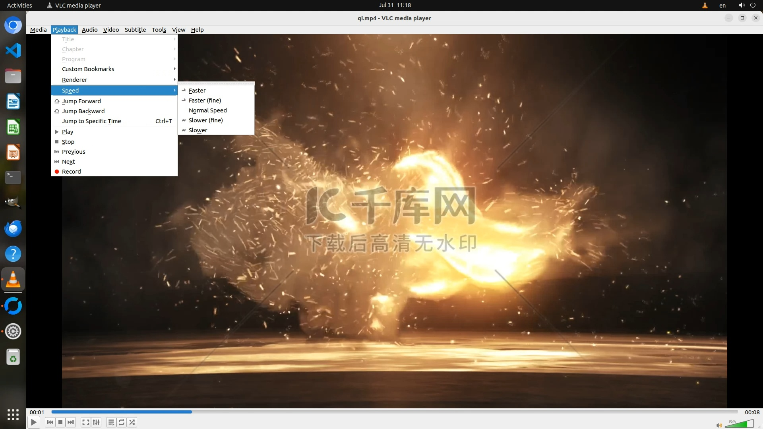Choose Normal Speed in the submenu
This screenshot has height=429, width=763.
207,110
